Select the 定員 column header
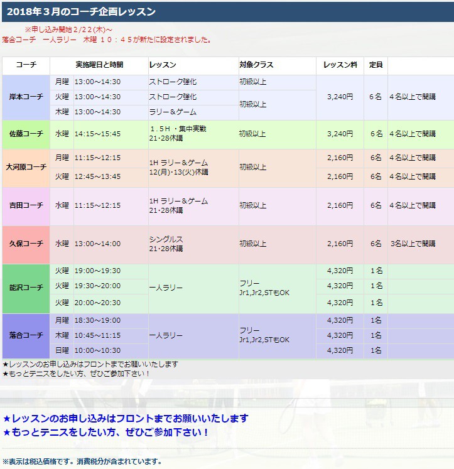454x469 pixels. pyautogui.click(x=376, y=65)
